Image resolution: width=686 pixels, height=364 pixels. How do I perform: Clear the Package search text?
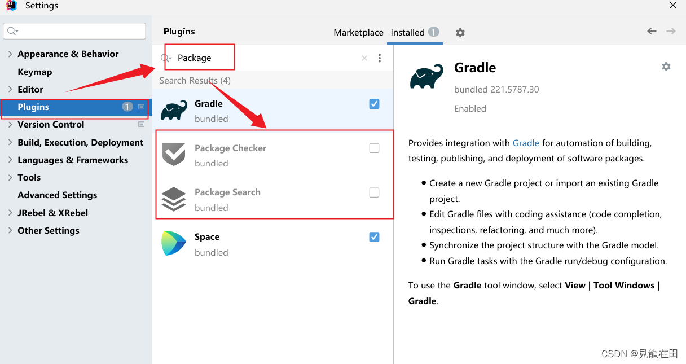click(x=364, y=58)
